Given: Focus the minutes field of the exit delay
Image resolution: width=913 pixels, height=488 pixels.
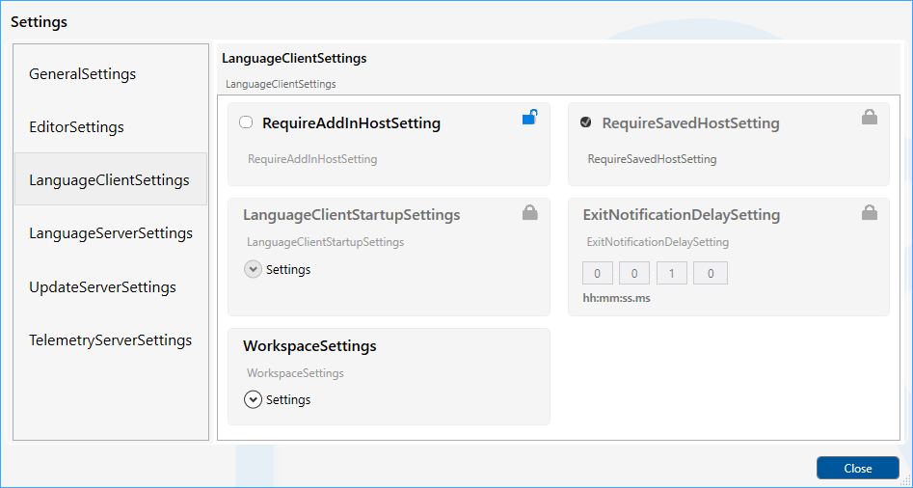Looking at the screenshot, I should pos(634,274).
